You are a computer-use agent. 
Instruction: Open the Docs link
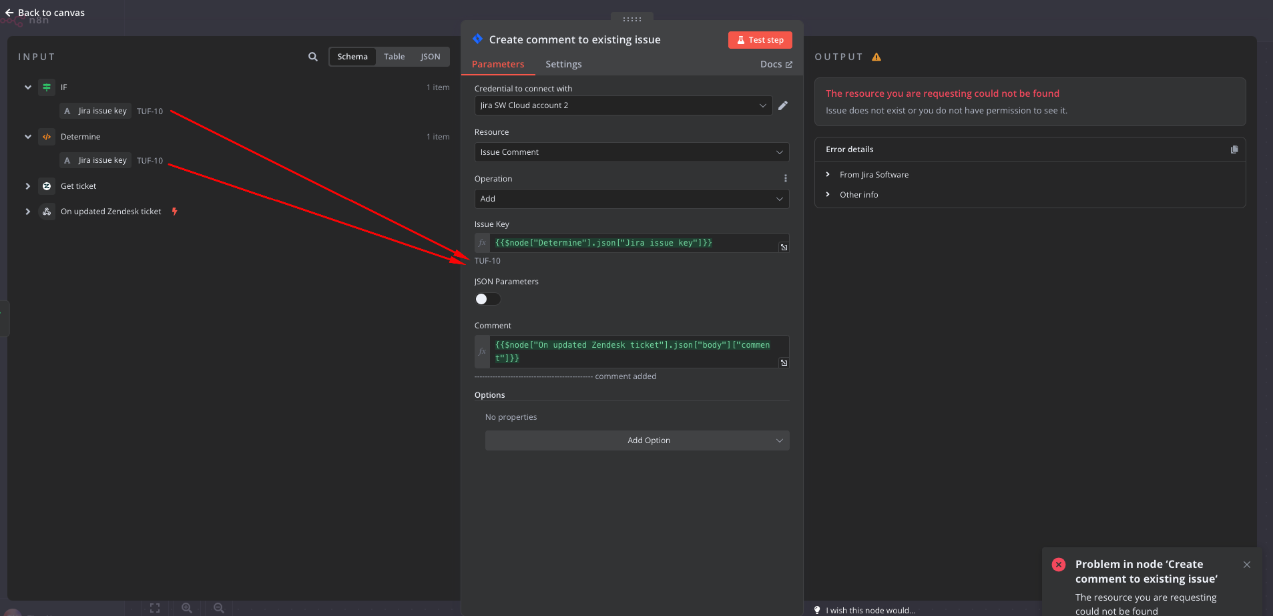click(776, 64)
